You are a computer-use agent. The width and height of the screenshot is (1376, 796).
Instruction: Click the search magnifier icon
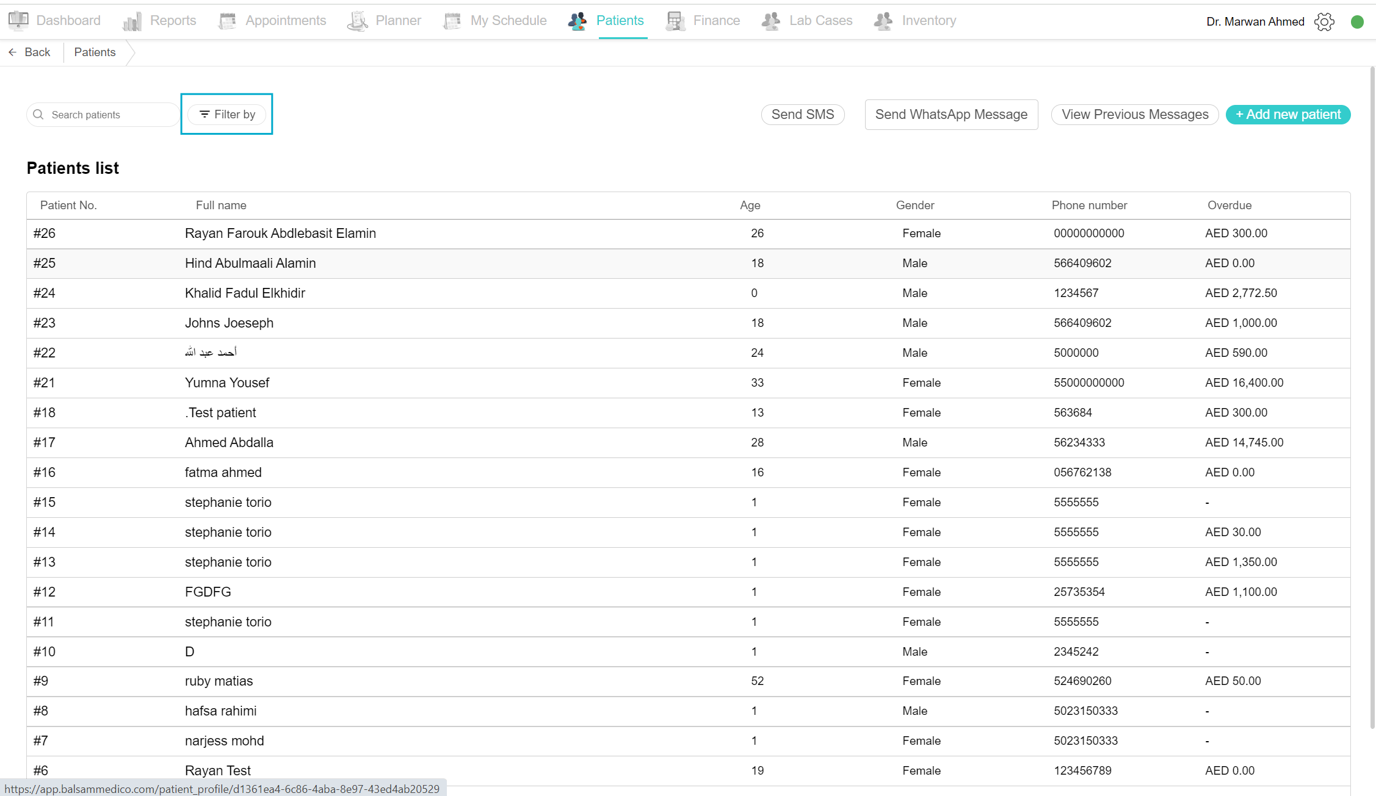(38, 115)
